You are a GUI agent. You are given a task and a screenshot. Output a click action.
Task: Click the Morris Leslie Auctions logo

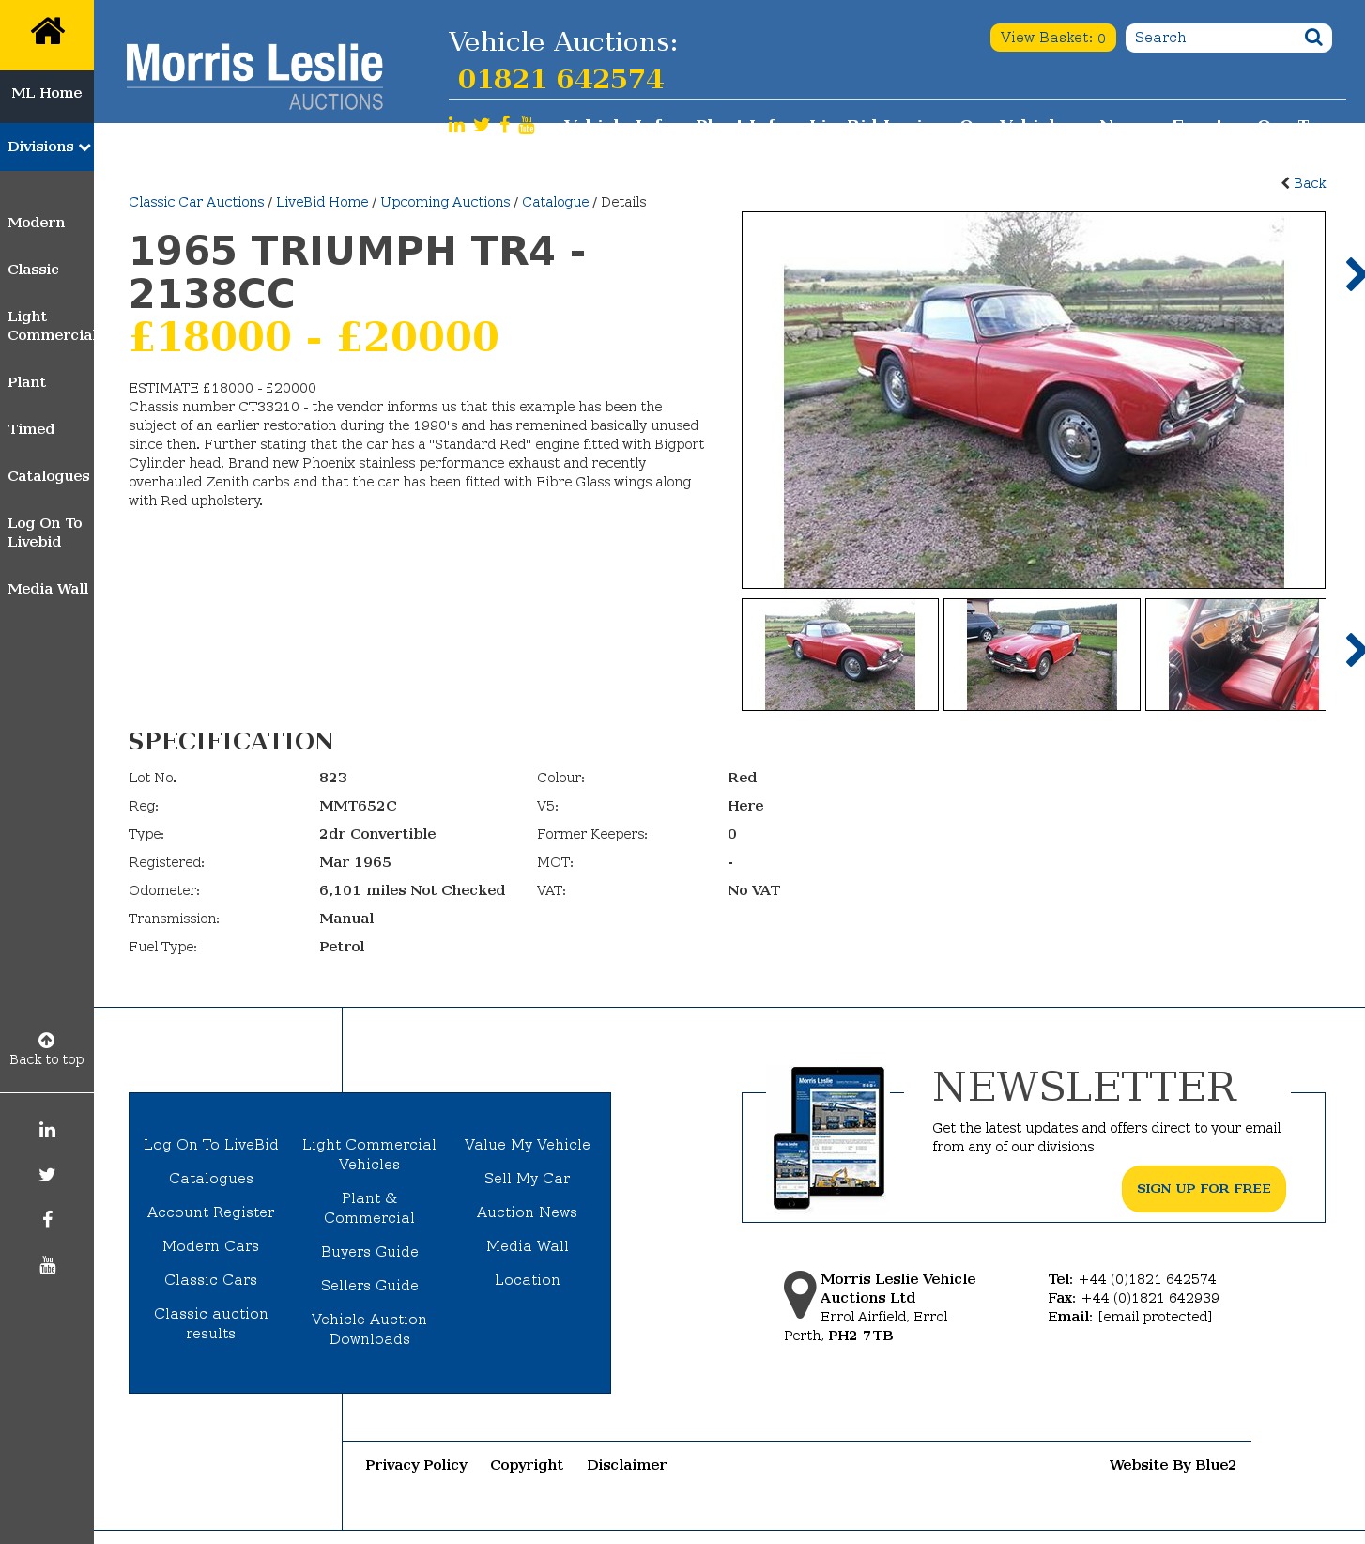pyautogui.click(x=254, y=76)
